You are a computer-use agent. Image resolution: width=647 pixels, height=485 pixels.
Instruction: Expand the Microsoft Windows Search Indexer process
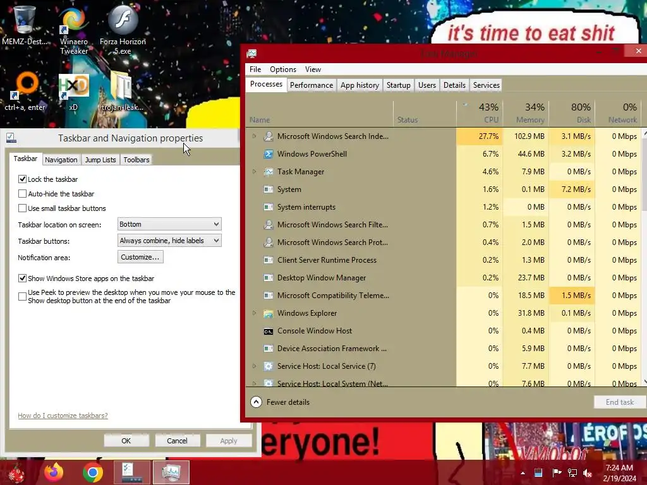[x=254, y=136]
